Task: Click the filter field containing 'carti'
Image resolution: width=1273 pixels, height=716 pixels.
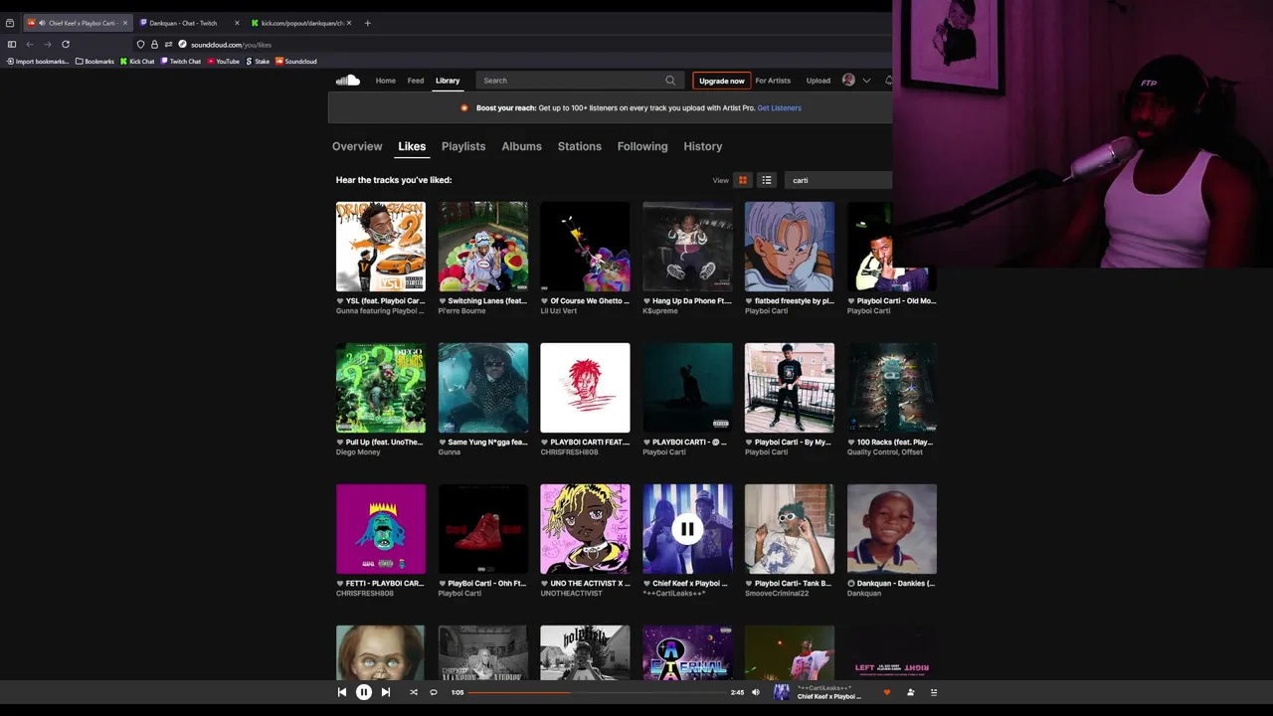Action: point(838,180)
